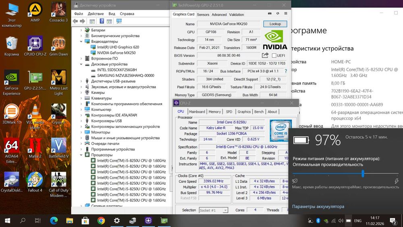Open the Recycle Bin (Корзина) icon
Screen dimensions: 403x227
[12, 46]
